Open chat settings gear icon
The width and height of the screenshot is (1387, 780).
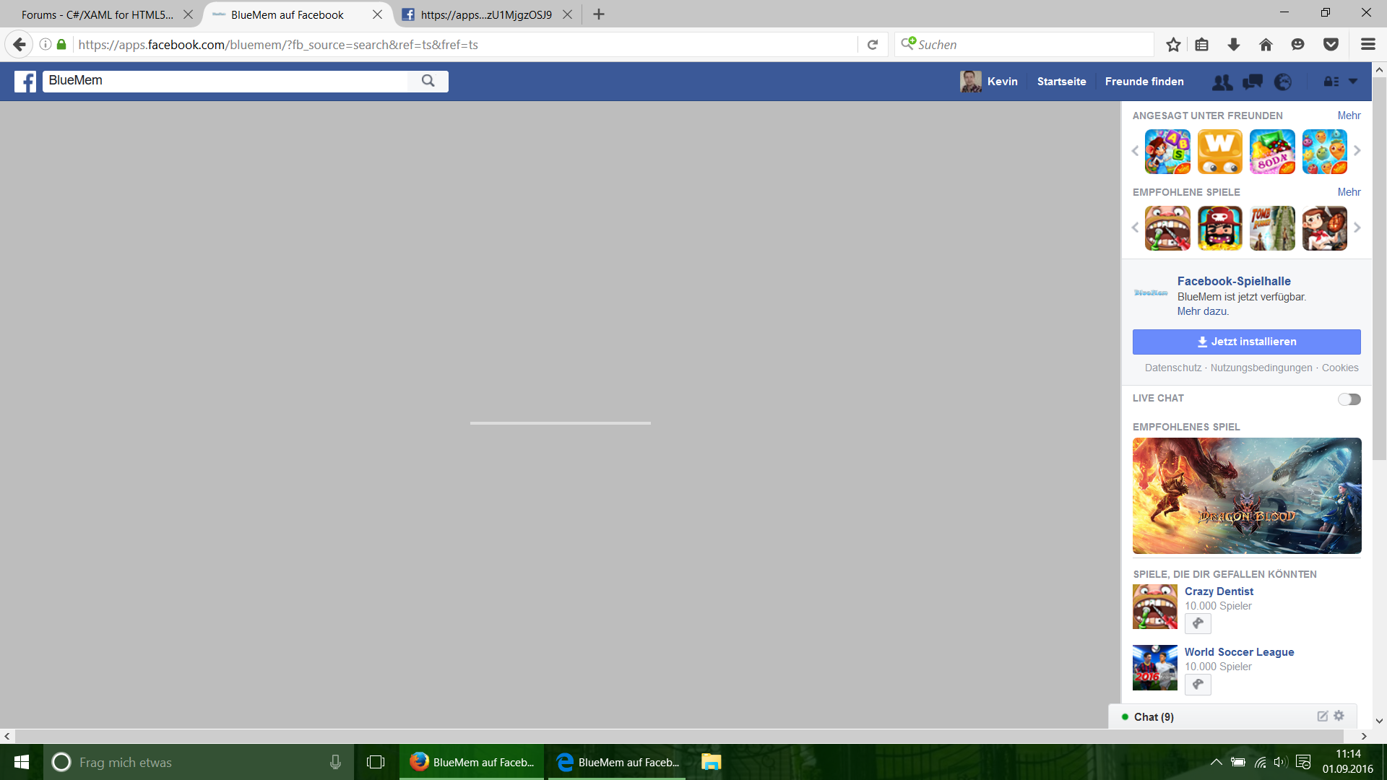click(1339, 716)
